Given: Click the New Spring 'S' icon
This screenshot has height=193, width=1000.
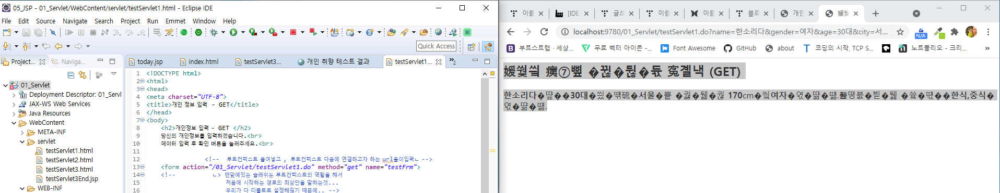Looking at the screenshot, I should click(370, 32).
